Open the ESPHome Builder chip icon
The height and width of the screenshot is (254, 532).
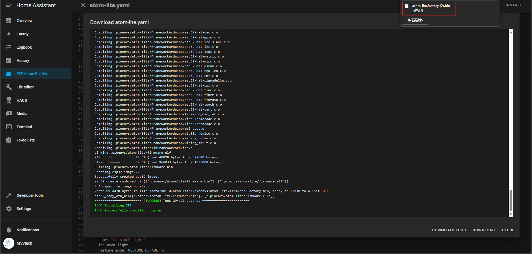tap(9, 74)
